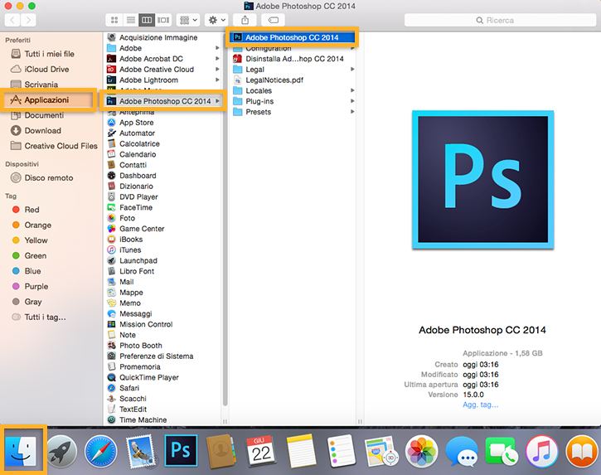Click the Share toolbar button
The height and width of the screenshot is (475, 601).
[x=245, y=20]
